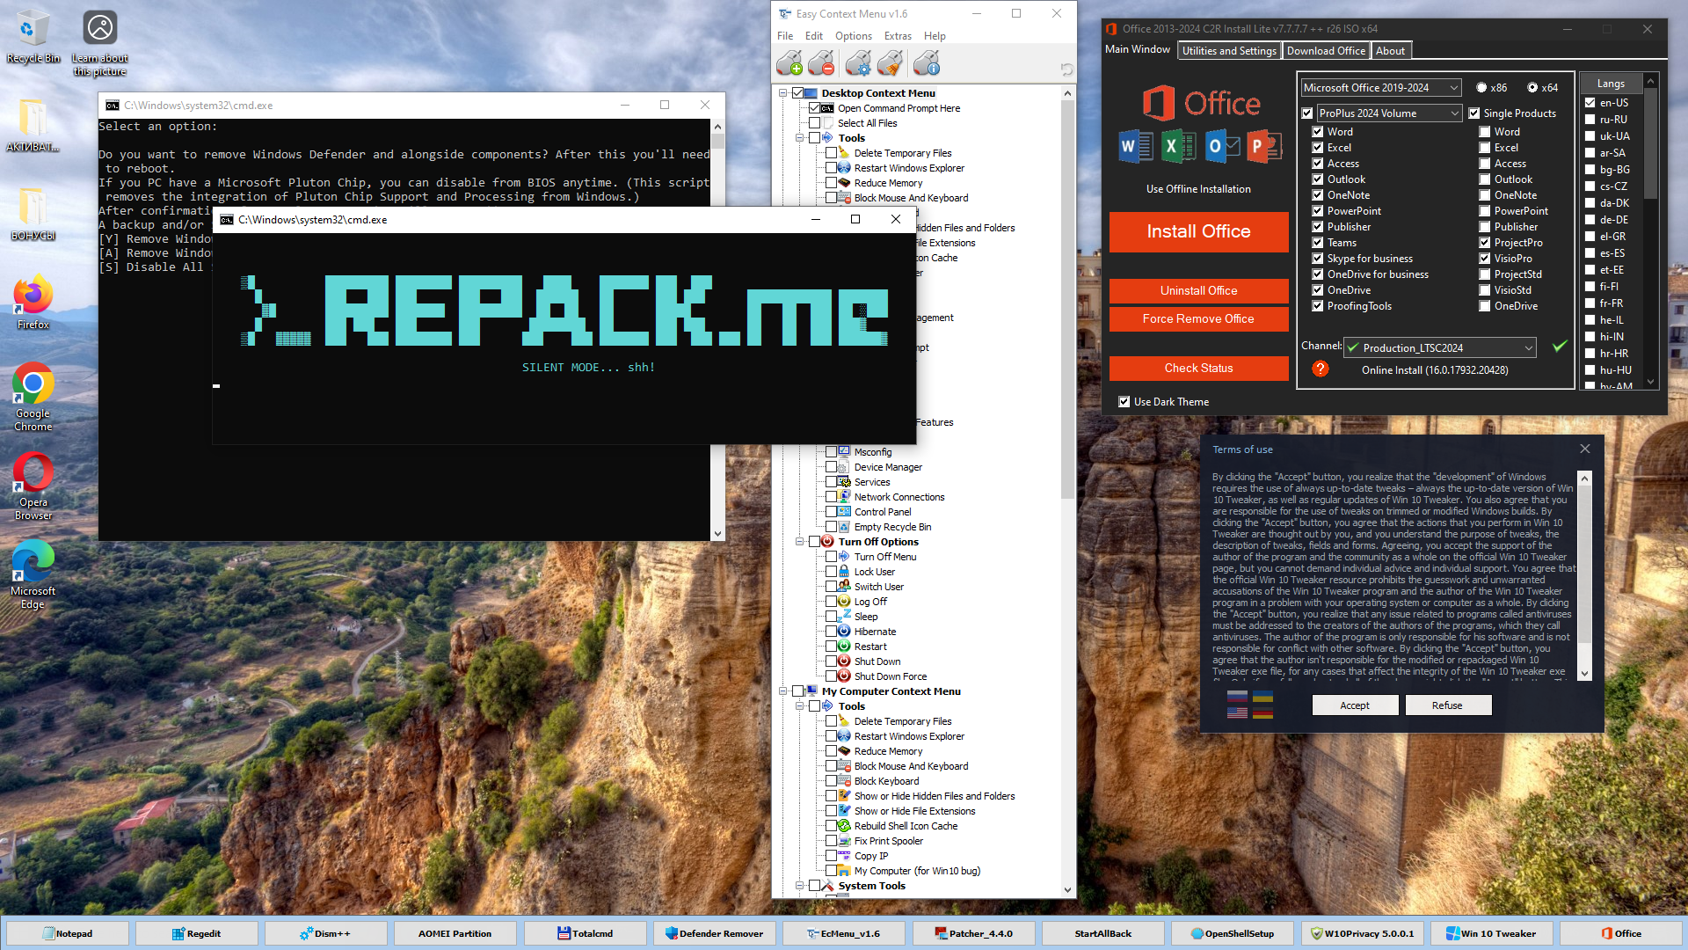Open the Google Chrome desktop shortcut
The height and width of the screenshot is (950, 1688).
pos(33,397)
